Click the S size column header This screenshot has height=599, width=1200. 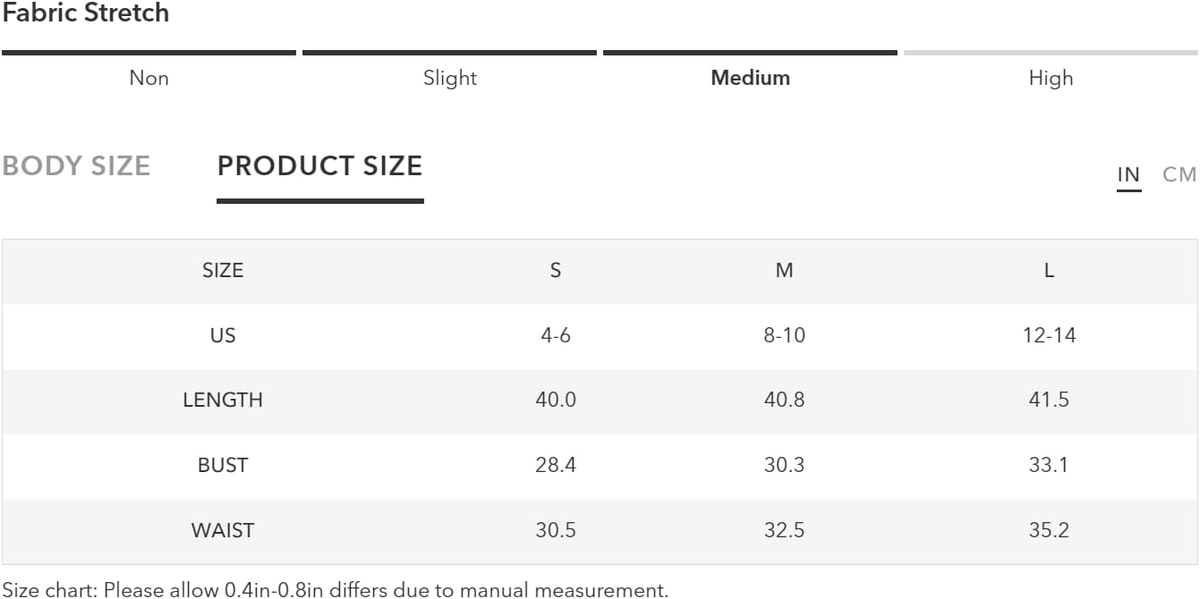tap(556, 270)
